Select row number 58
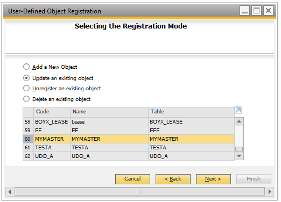Screen dimensions: 281x202 pos(28,122)
